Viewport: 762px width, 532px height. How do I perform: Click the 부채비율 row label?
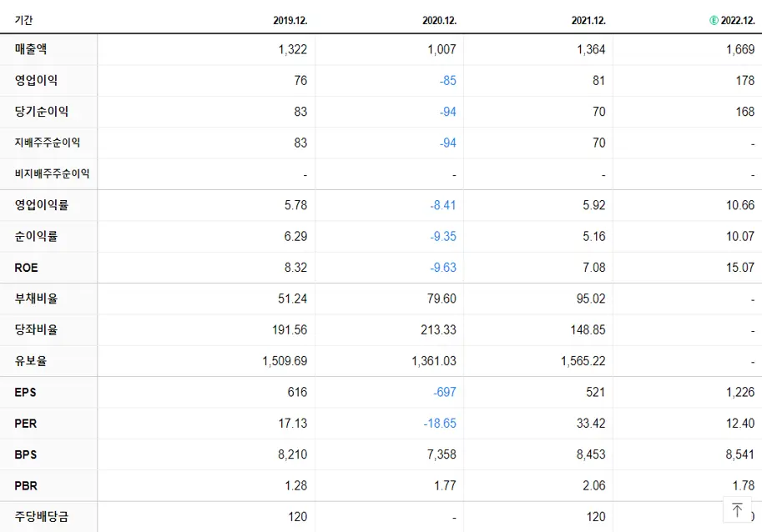click(x=36, y=298)
